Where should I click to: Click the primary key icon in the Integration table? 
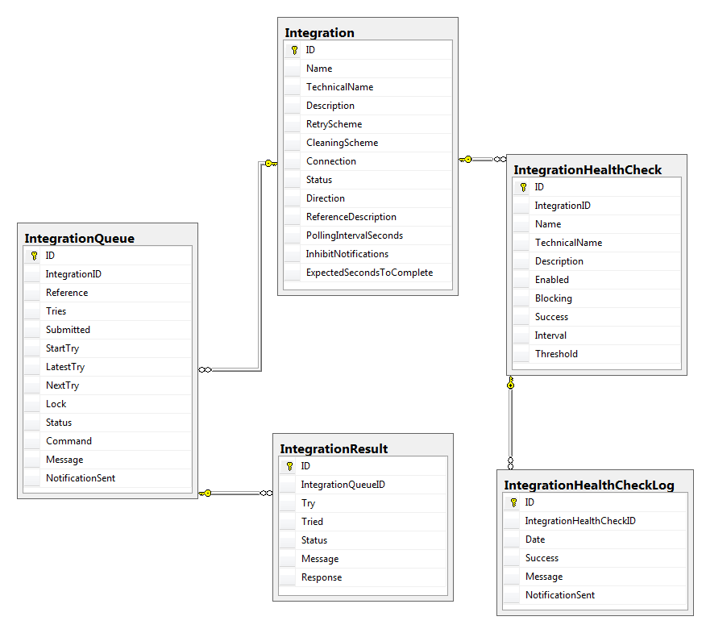pos(294,50)
